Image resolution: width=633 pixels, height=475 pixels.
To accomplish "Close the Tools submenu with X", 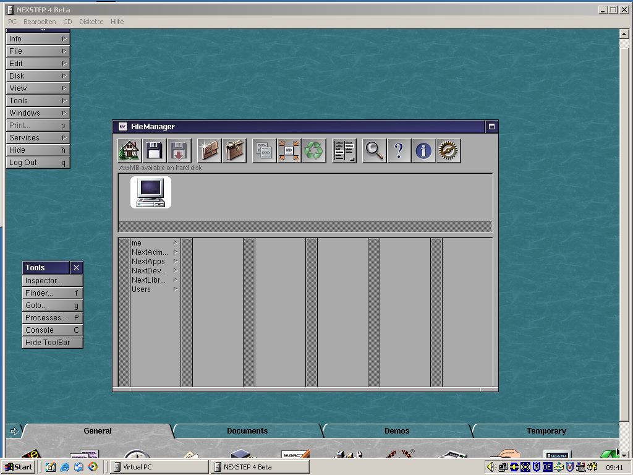I will 76,267.
